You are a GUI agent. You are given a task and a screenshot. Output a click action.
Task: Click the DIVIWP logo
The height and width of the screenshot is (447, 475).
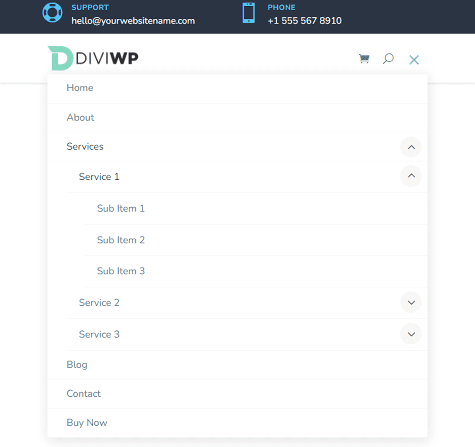92,57
